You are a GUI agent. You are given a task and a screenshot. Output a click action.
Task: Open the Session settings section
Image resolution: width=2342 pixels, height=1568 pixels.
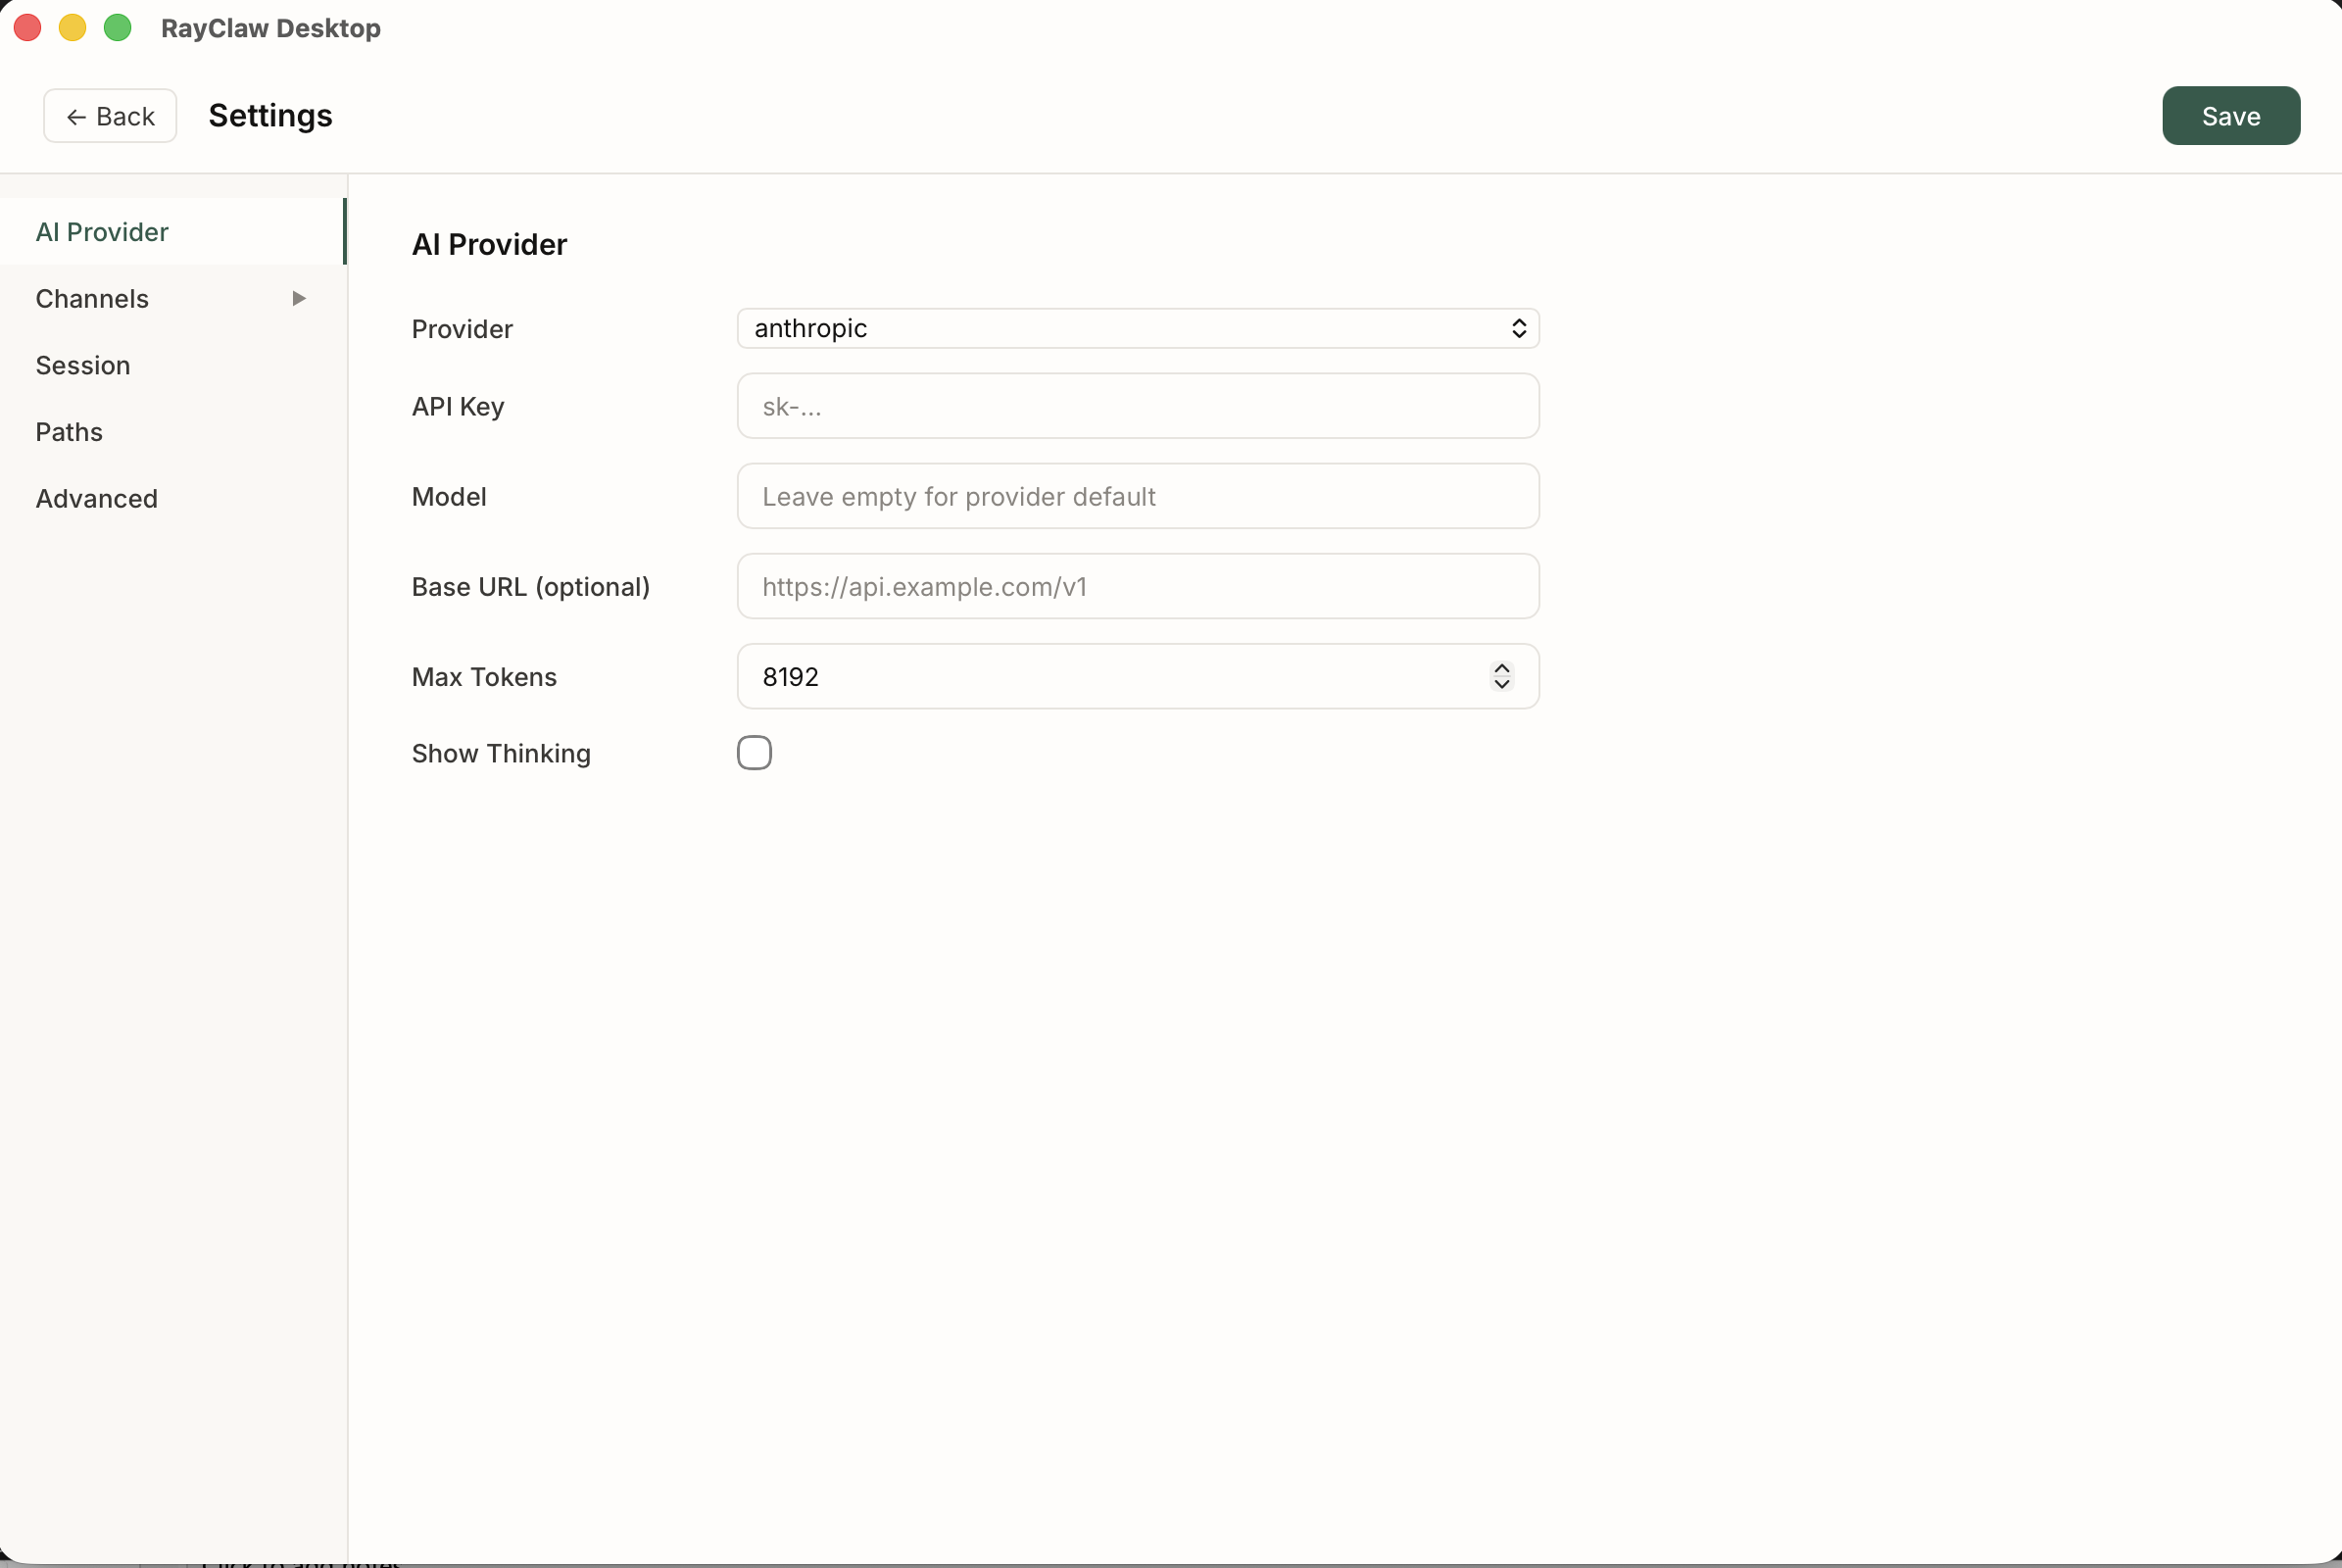(x=83, y=365)
